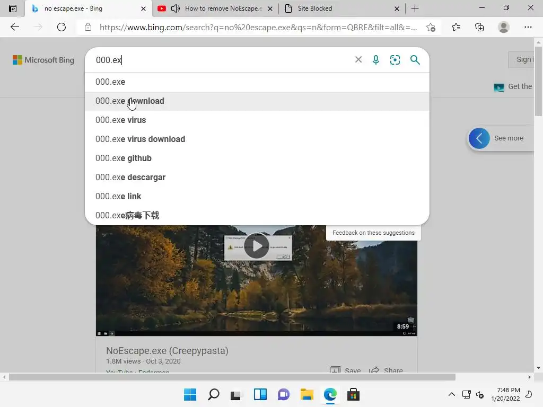Select suggestion '000.exe link'
Image resolution: width=543 pixels, height=407 pixels.
pyautogui.click(x=257, y=196)
